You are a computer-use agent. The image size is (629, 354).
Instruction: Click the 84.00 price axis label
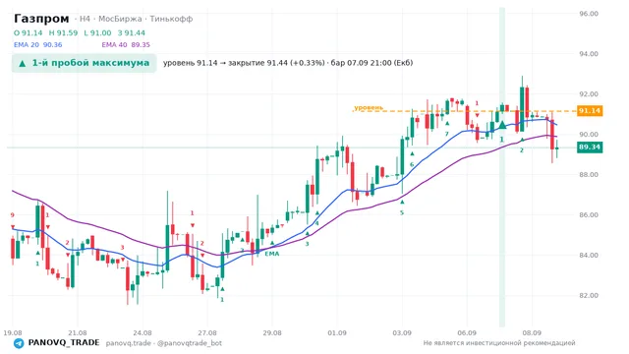click(589, 256)
